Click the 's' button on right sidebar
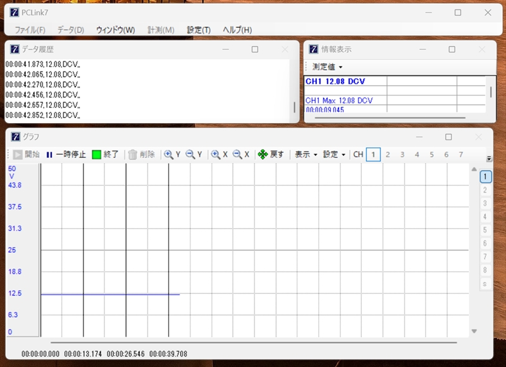This screenshot has height=367, width=506. pos(485,284)
